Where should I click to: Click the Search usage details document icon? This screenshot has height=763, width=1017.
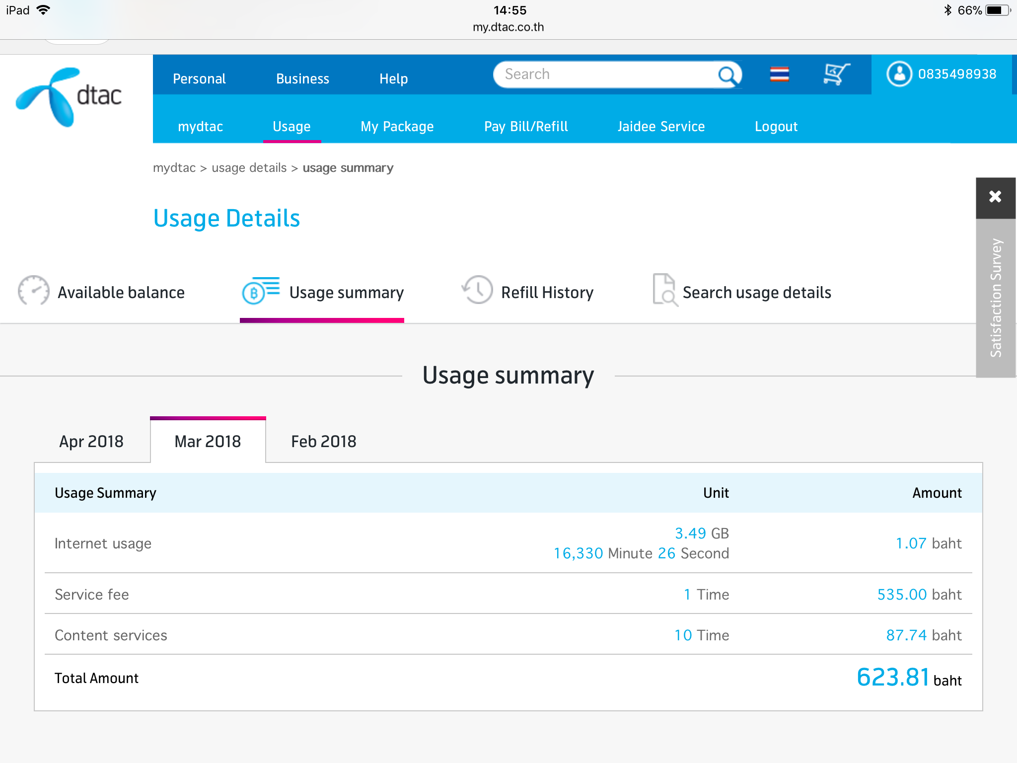pos(665,290)
